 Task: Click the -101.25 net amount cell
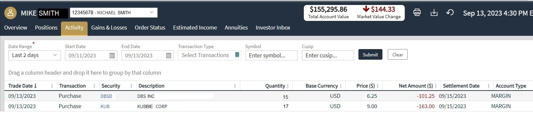pyautogui.click(x=425, y=96)
